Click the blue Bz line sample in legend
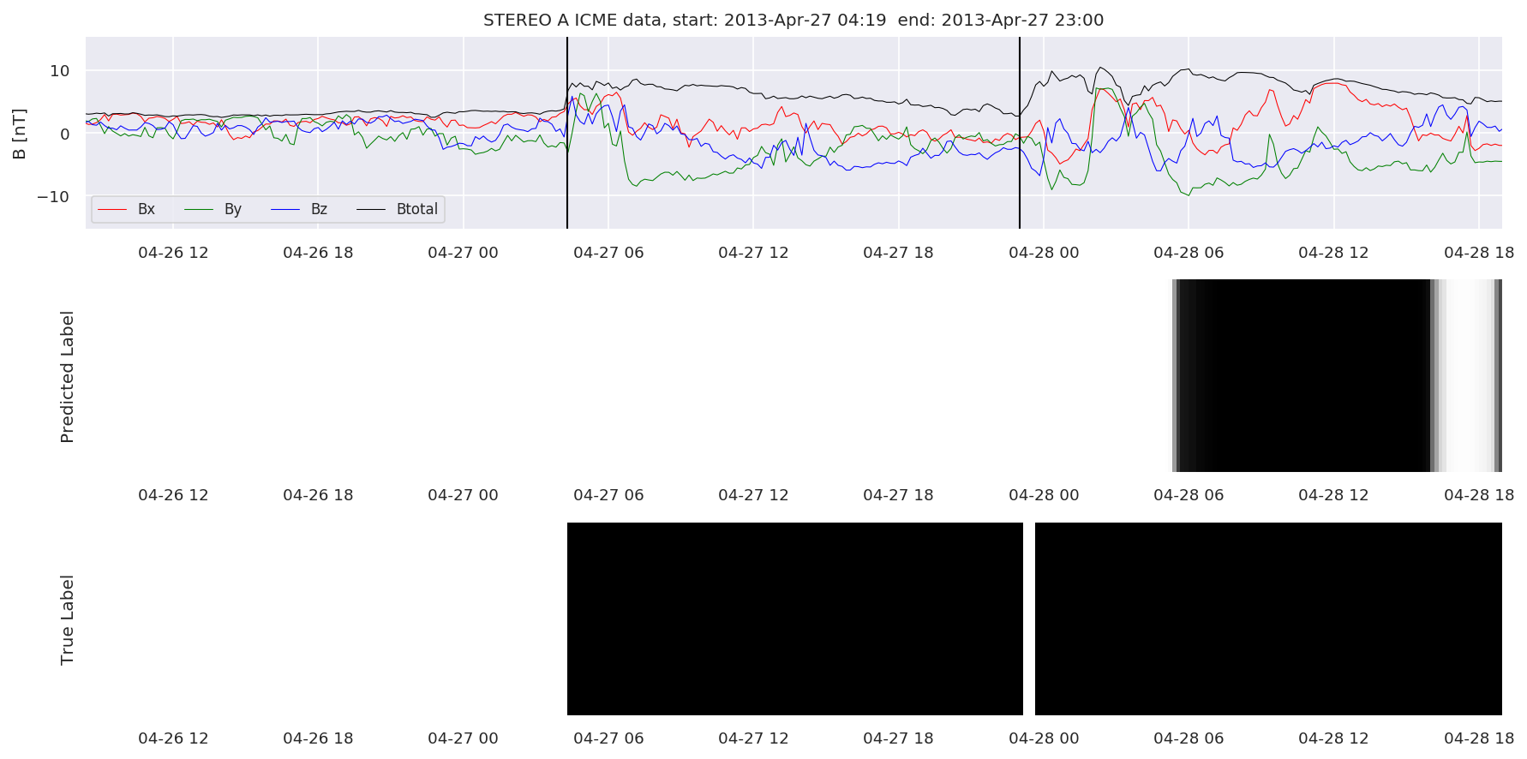The height and width of the screenshot is (759, 1527). point(285,210)
